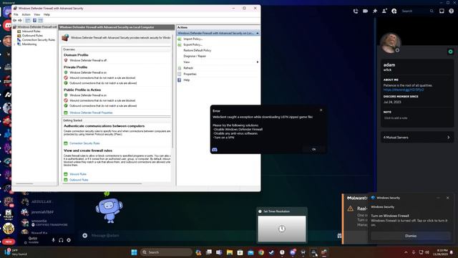
Task: Expand the 4 Mutual Servers chevron
Action: coord(449,137)
